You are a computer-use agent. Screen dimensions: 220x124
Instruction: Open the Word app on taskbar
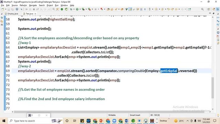127,121
